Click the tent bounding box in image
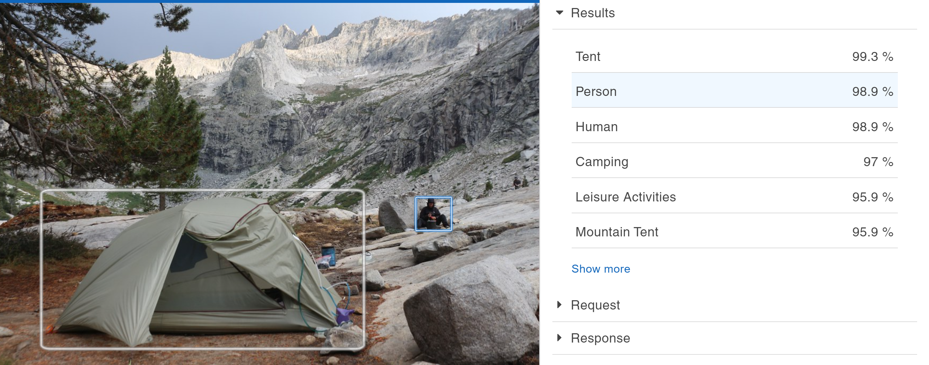This screenshot has height=365, width=929. (203, 269)
